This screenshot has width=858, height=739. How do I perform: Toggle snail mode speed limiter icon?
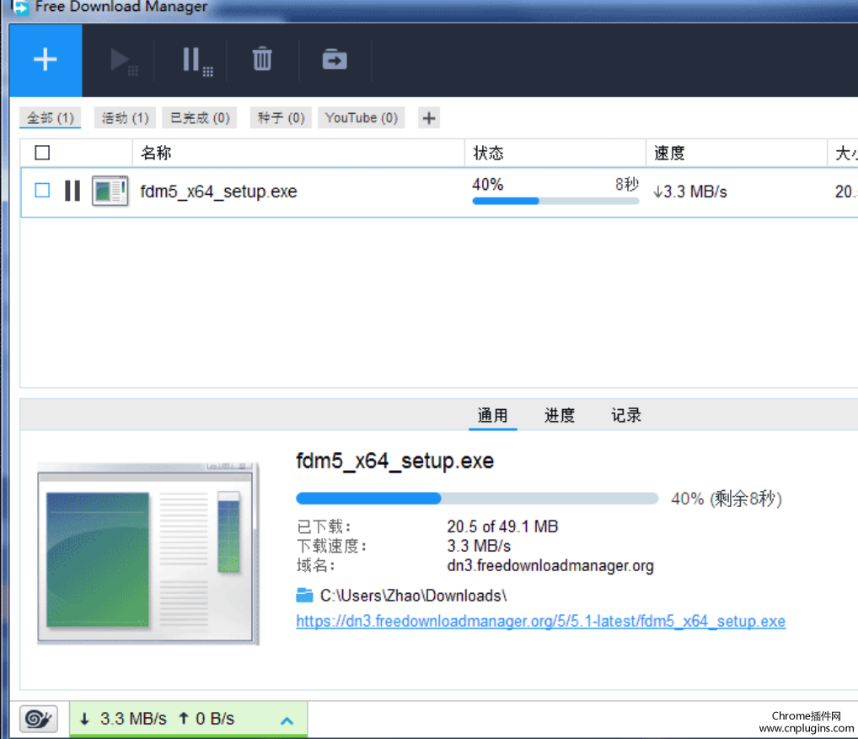point(38,719)
